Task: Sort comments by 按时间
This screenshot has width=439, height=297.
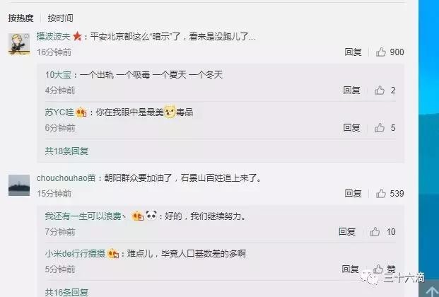Action: pyautogui.click(x=61, y=18)
